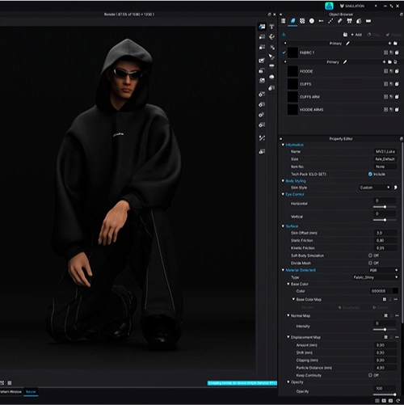Screen dimensions: 404x405
Task: Toggle the Soft Body Simulation switch
Action: 370,255
